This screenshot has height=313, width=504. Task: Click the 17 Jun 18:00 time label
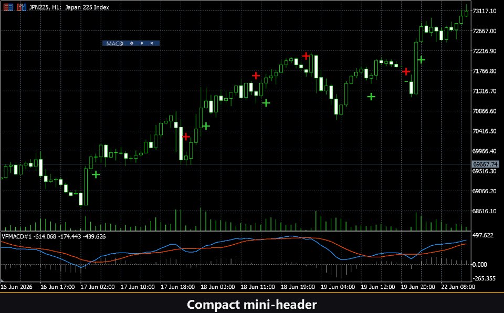tap(178, 287)
